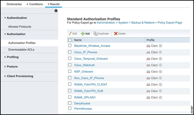Click info icon in Non_Cisco_IP_Phones row
Screen dimensions: 194x115
[160, 78]
